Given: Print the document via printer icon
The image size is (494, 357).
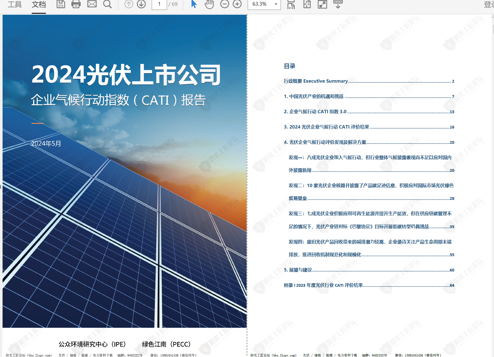Looking at the screenshot, I should pyautogui.click(x=76, y=4).
